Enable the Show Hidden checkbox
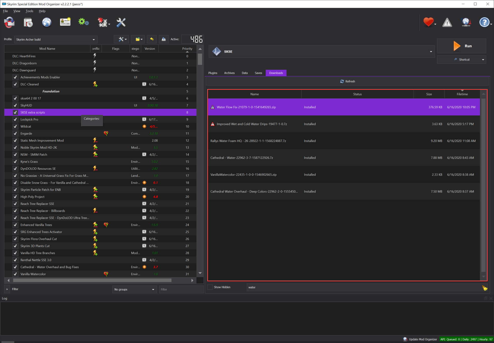This screenshot has height=343, width=494. pyautogui.click(x=210, y=287)
